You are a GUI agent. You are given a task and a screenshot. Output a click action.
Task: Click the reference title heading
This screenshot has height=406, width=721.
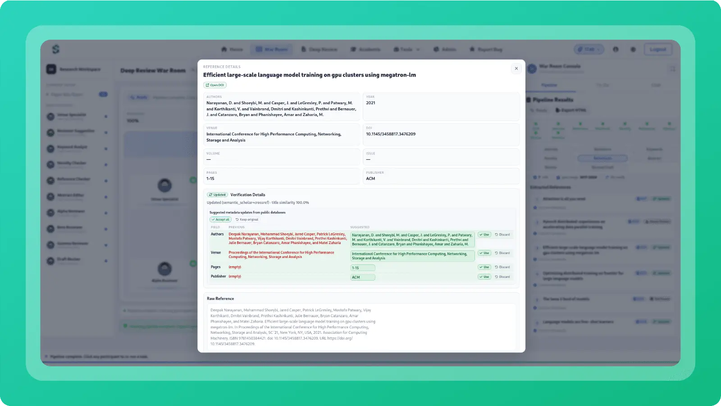point(310,75)
